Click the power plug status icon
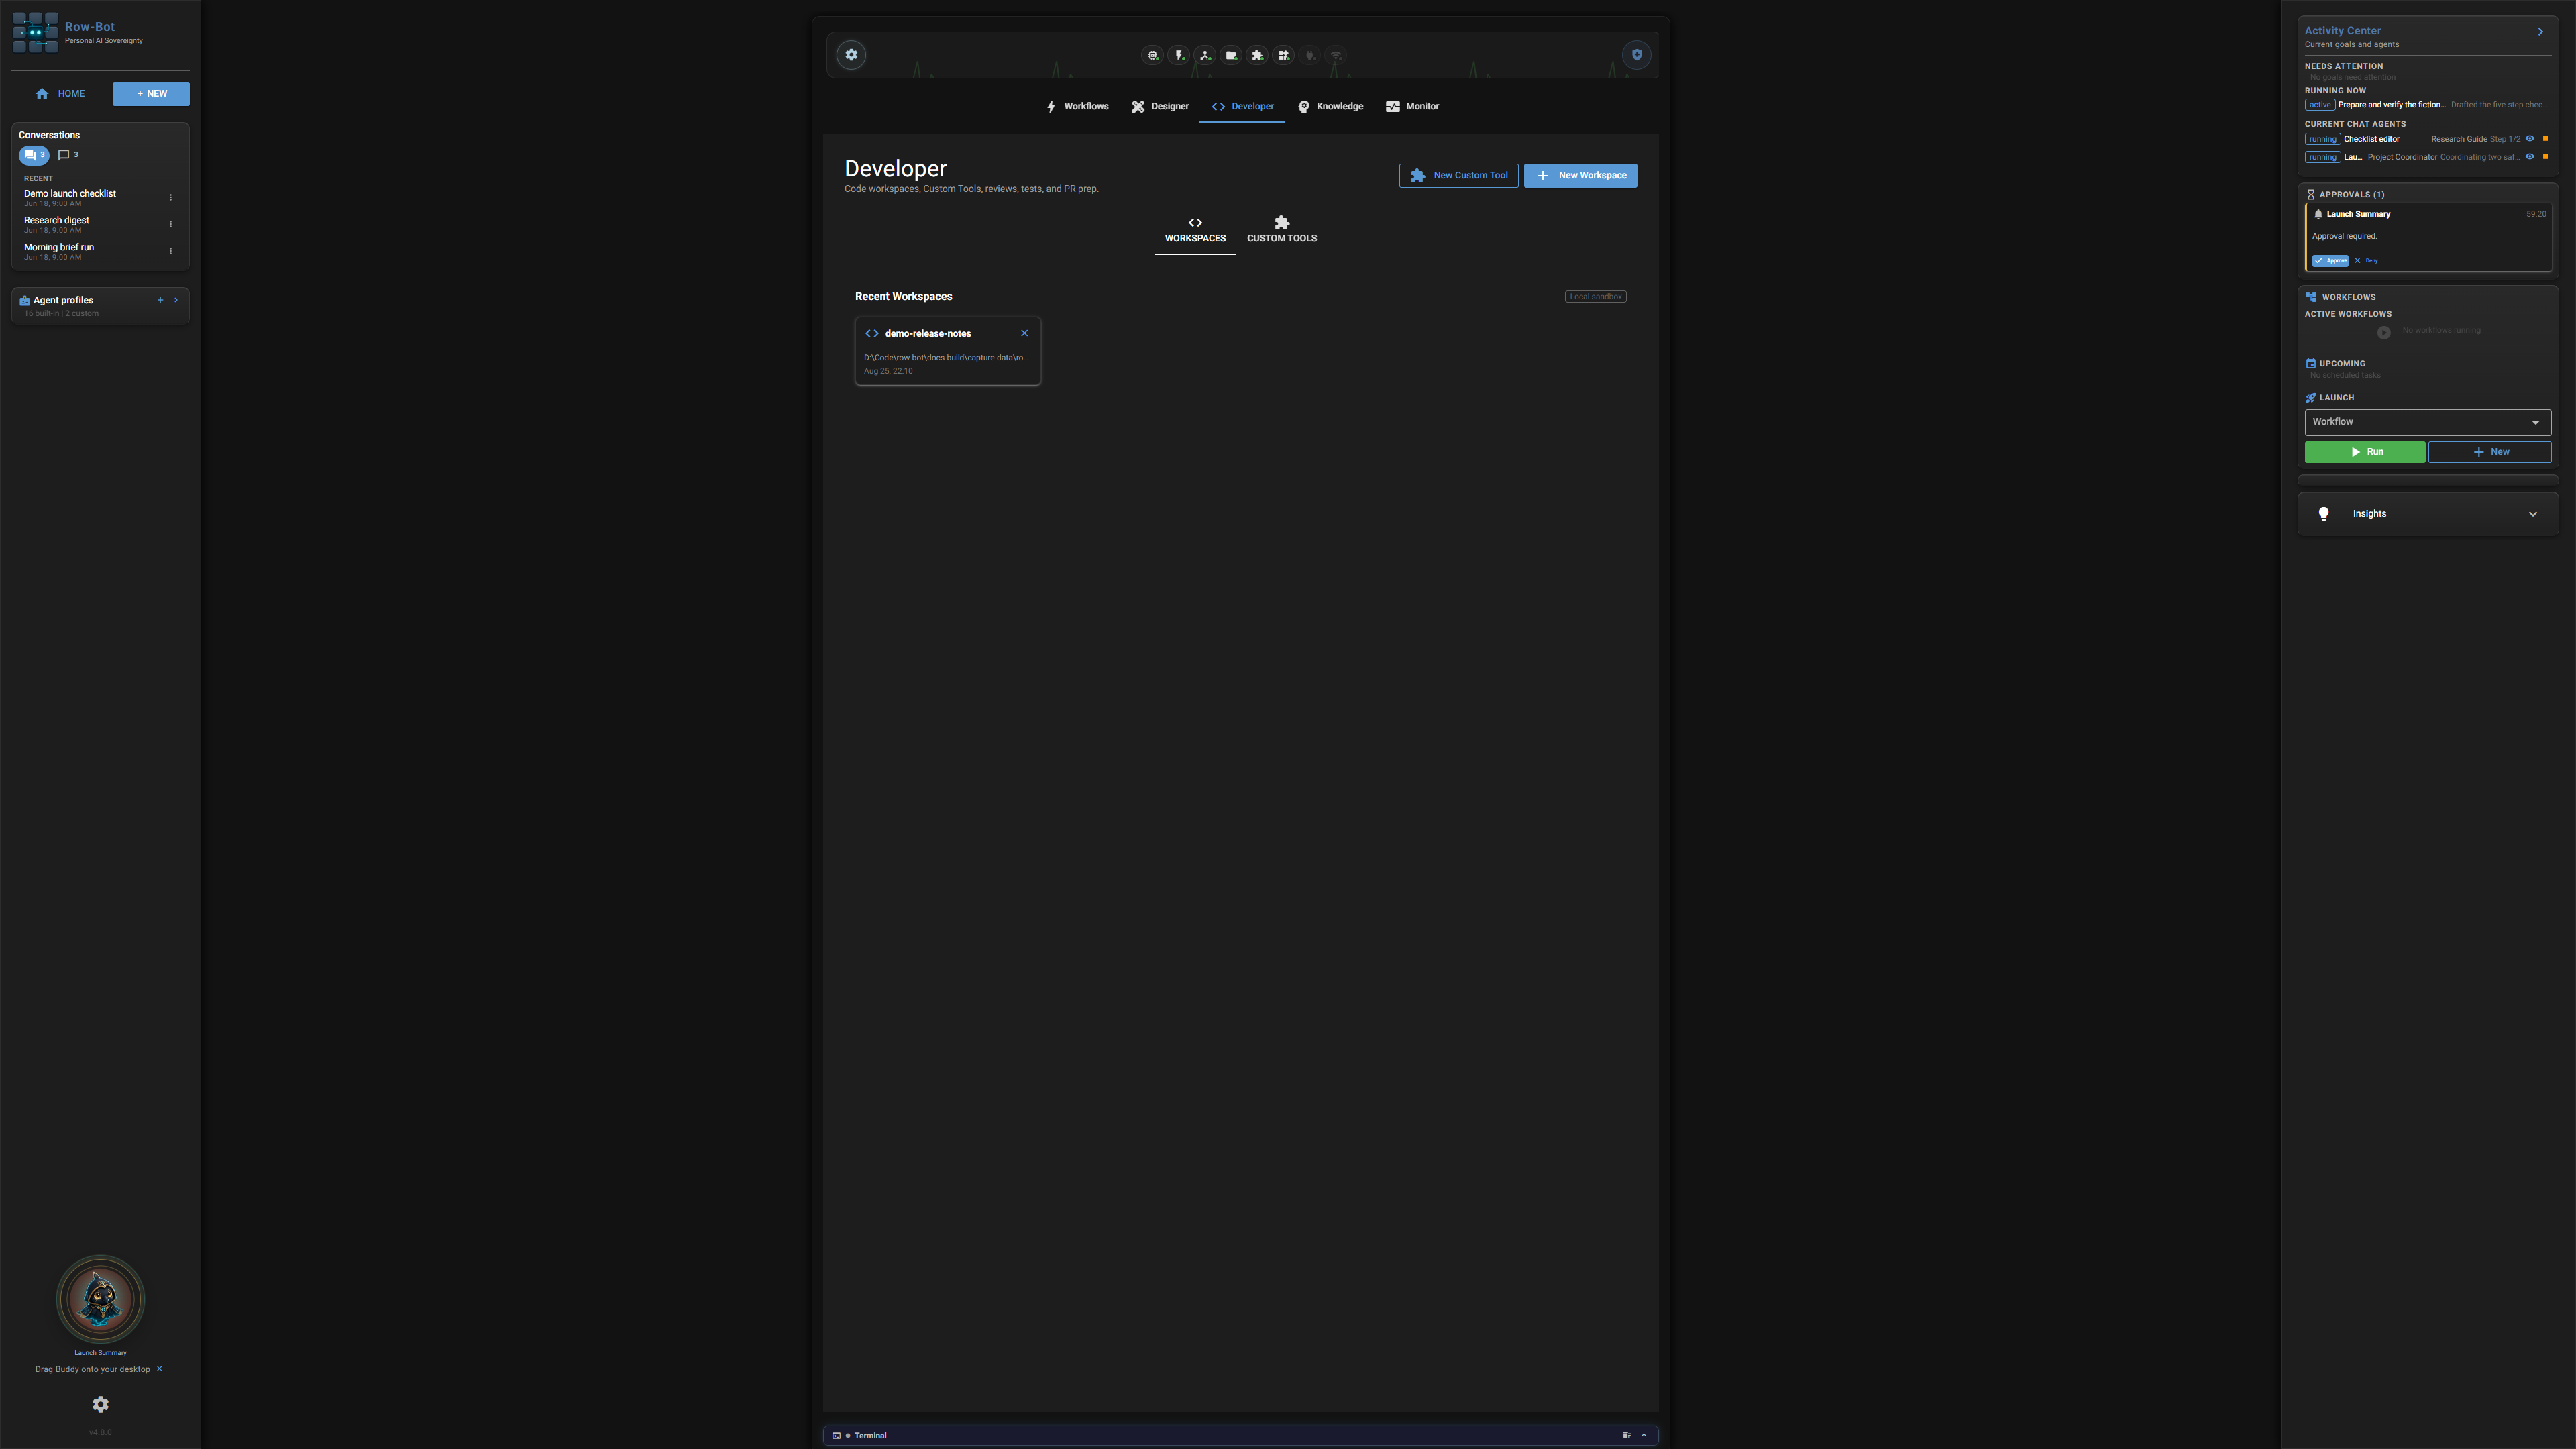This screenshot has width=2576, height=1449. coord(1310,56)
